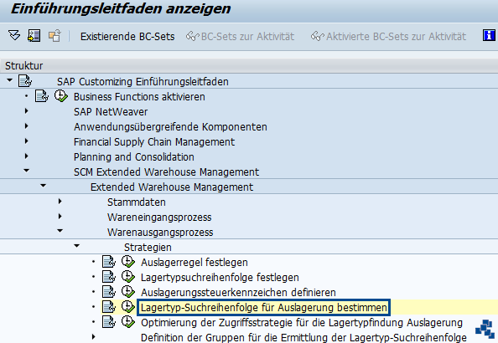Select Auslagerregel festlegen entry
The image size is (498, 343).
click(194, 263)
